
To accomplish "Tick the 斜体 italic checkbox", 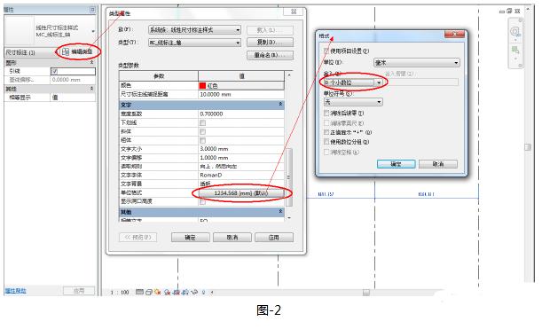I will [x=202, y=131].
